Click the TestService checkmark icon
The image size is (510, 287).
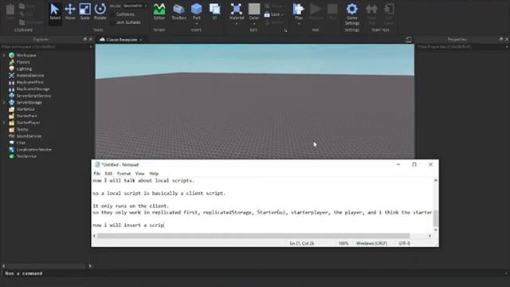point(12,156)
